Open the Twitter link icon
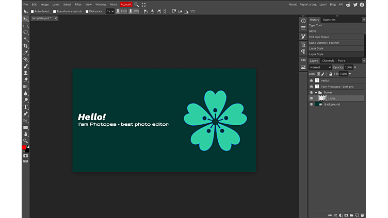 (355, 4)
